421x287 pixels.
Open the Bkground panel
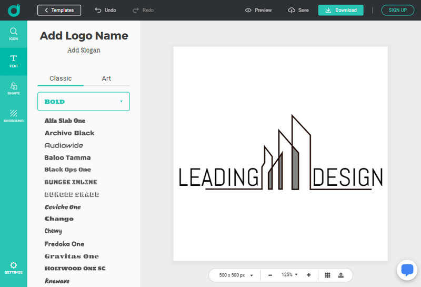coord(14,115)
